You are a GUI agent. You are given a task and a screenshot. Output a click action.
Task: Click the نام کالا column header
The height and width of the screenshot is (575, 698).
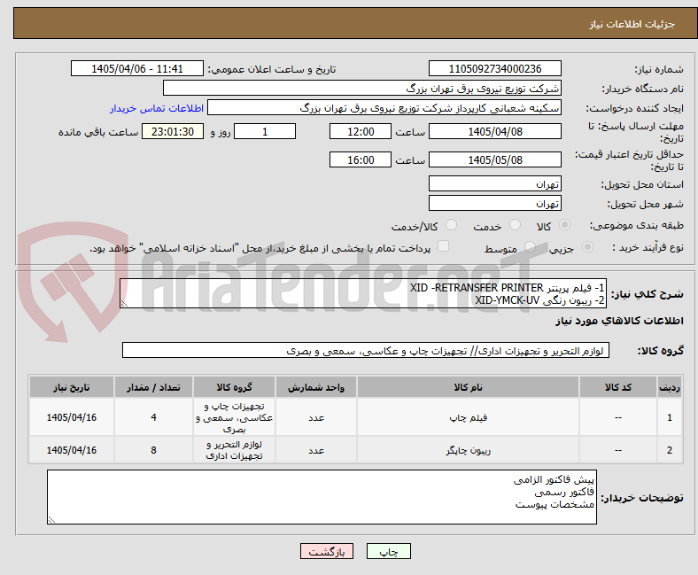coord(468,387)
